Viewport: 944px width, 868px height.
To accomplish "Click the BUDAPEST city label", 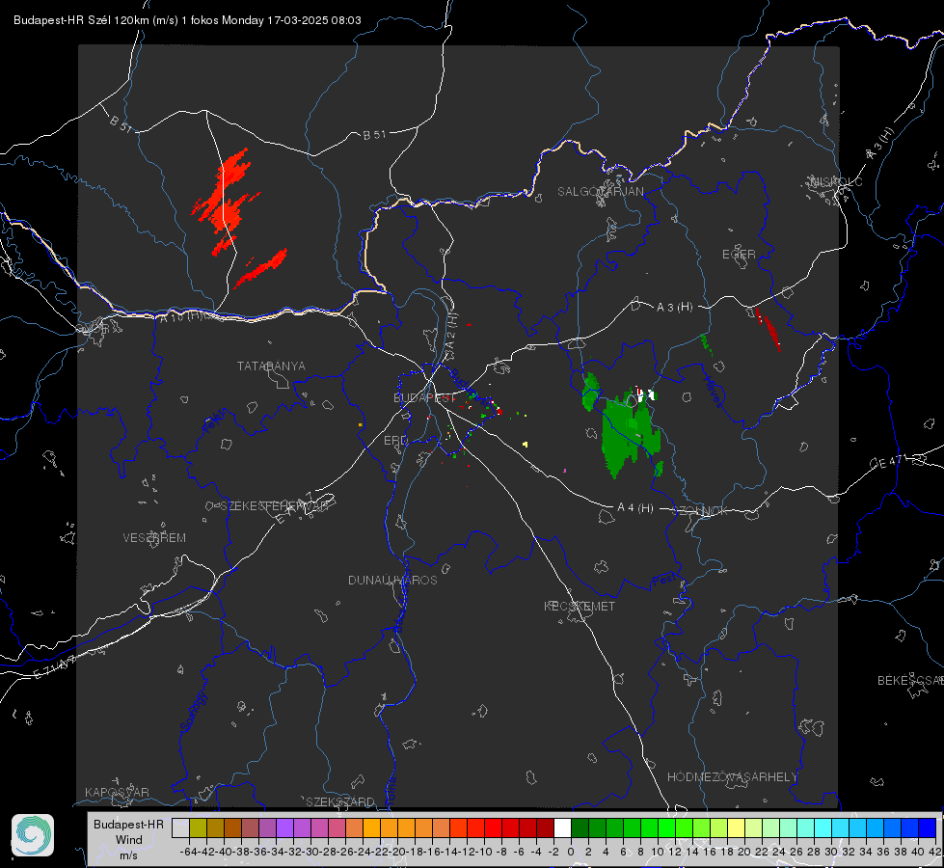I will (x=424, y=397).
